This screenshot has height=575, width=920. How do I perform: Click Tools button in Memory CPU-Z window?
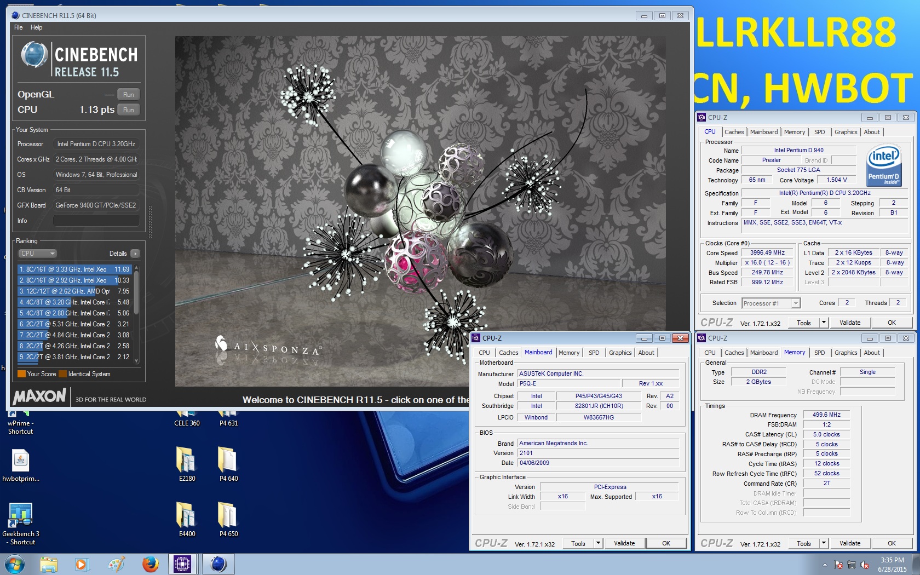point(803,543)
